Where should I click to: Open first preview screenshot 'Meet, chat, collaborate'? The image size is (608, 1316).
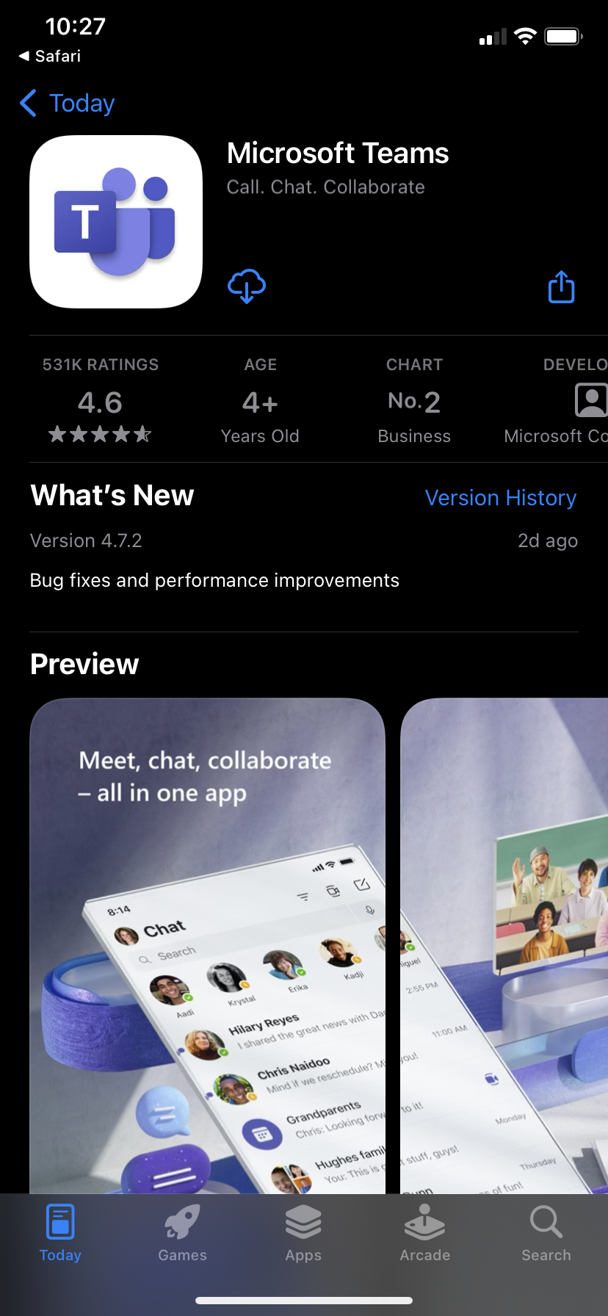(x=207, y=946)
